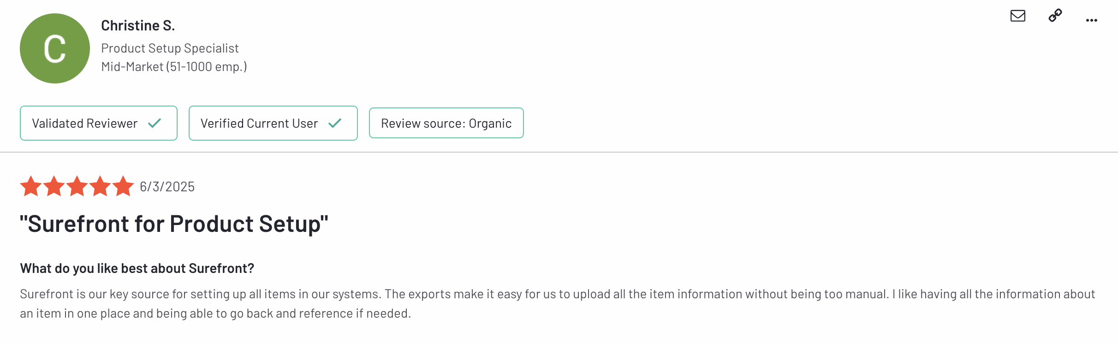1118x343 pixels.
Task: Click the envelope email icon
Action: pyautogui.click(x=1017, y=16)
